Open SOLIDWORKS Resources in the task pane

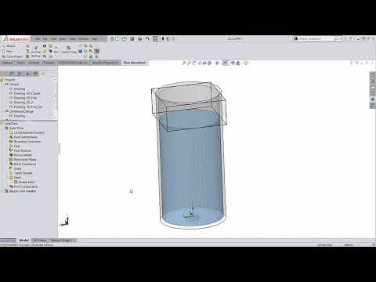(x=373, y=74)
